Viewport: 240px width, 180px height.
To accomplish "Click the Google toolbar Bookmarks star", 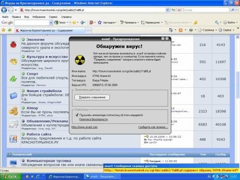I will (100, 23).
